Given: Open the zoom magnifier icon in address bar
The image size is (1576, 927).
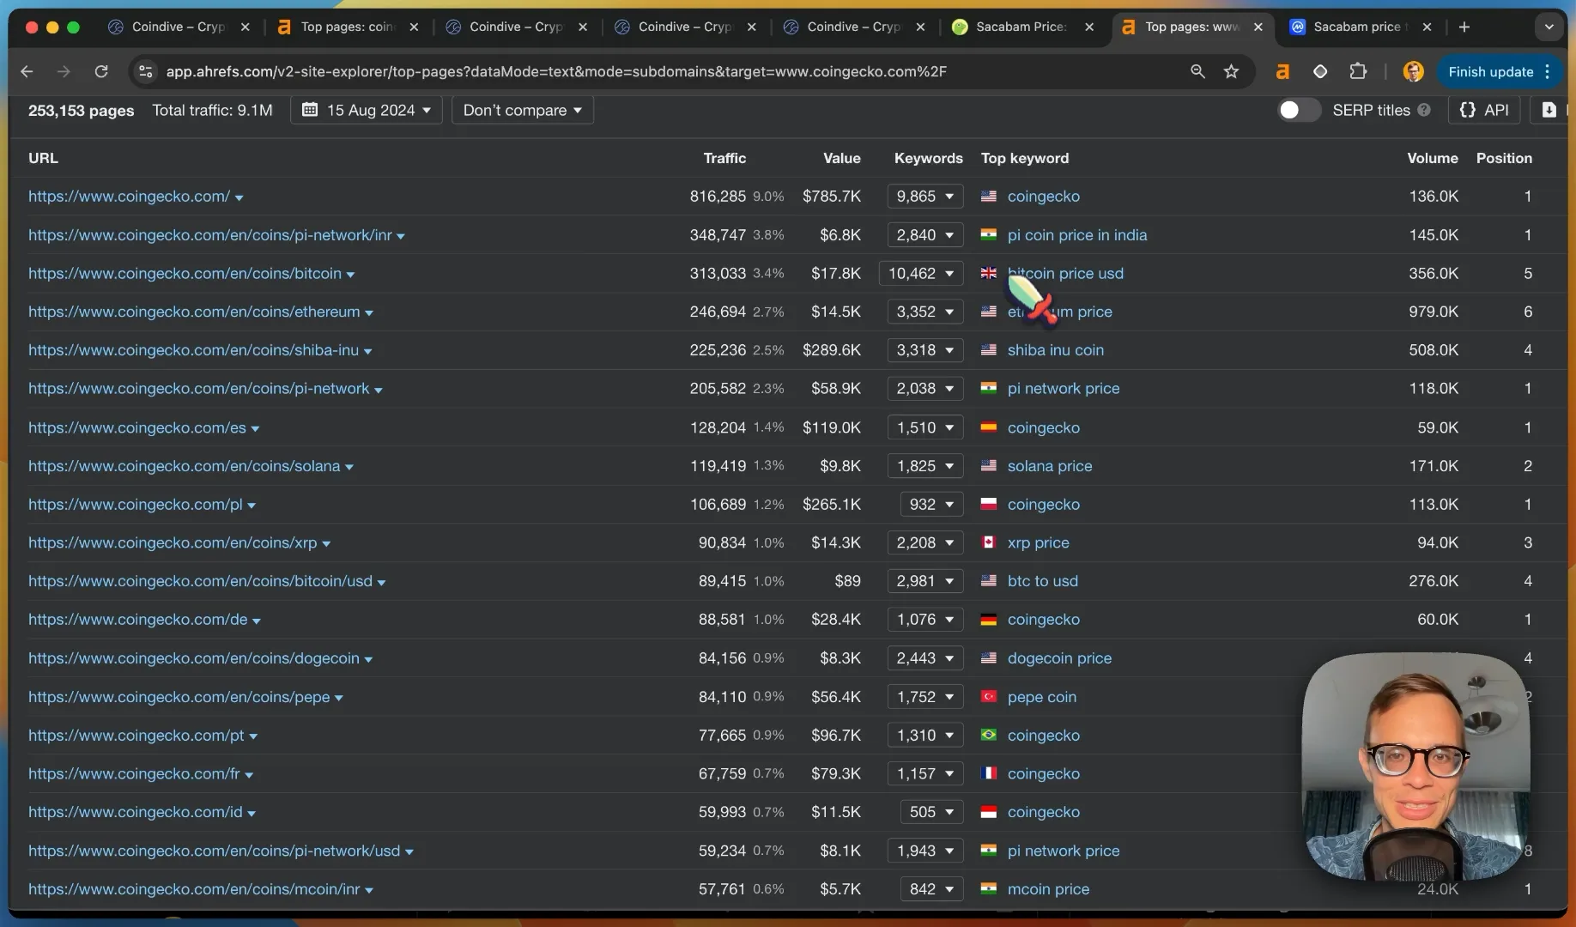Looking at the screenshot, I should tap(1197, 72).
